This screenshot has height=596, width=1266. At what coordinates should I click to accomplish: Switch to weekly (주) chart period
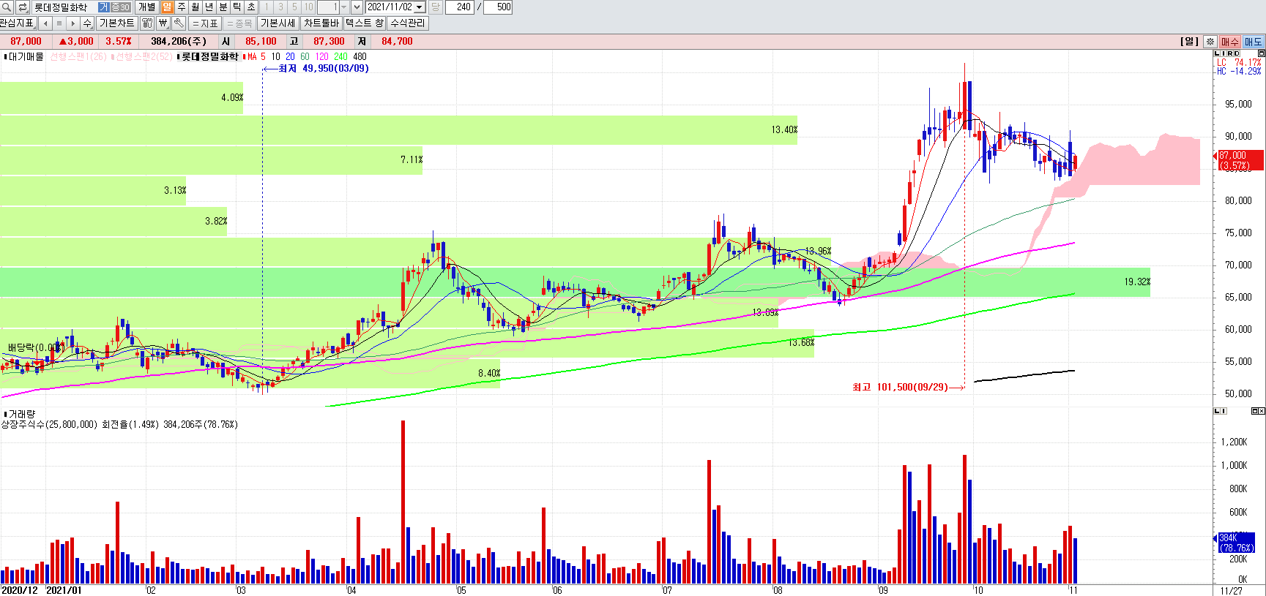click(x=182, y=7)
